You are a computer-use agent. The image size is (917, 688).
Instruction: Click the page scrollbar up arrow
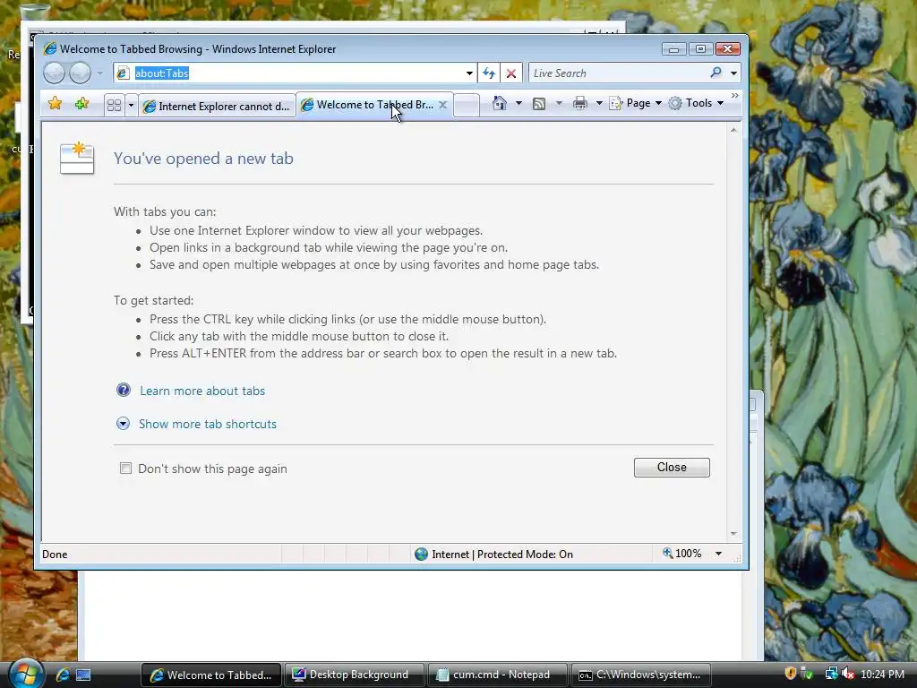click(x=733, y=130)
